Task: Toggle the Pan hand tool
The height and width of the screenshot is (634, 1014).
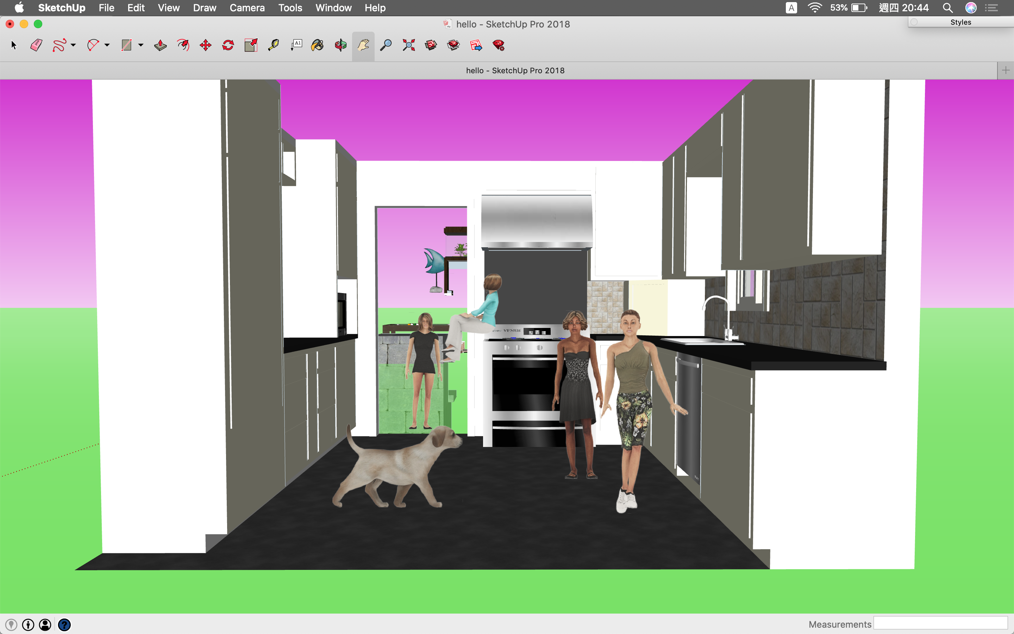Action: coord(363,45)
